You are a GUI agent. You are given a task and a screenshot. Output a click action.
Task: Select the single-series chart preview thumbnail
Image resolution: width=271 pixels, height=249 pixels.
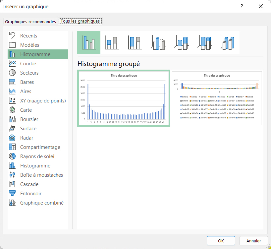(124, 98)
